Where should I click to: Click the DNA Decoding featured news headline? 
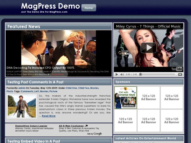(40, 68)
